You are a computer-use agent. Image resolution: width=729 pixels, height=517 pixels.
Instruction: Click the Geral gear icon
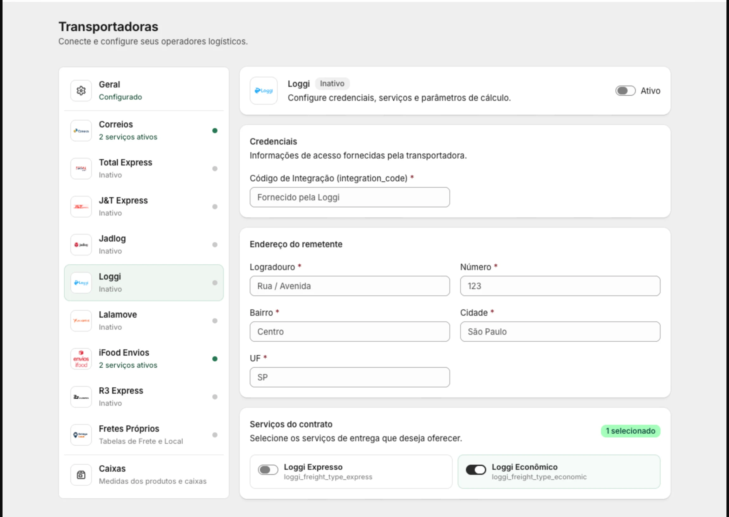click(x=81, y=91)
